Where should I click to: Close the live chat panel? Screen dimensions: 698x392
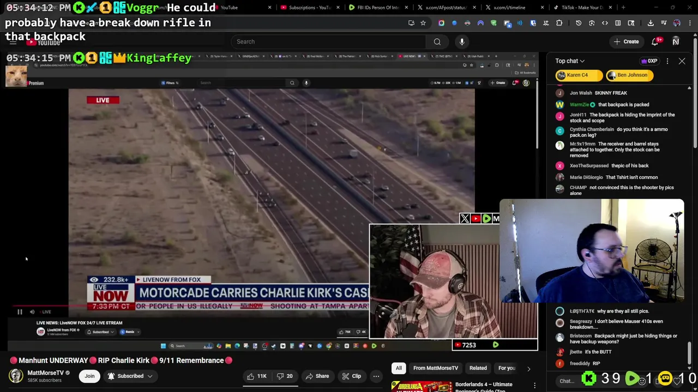[x=682, y=61]
